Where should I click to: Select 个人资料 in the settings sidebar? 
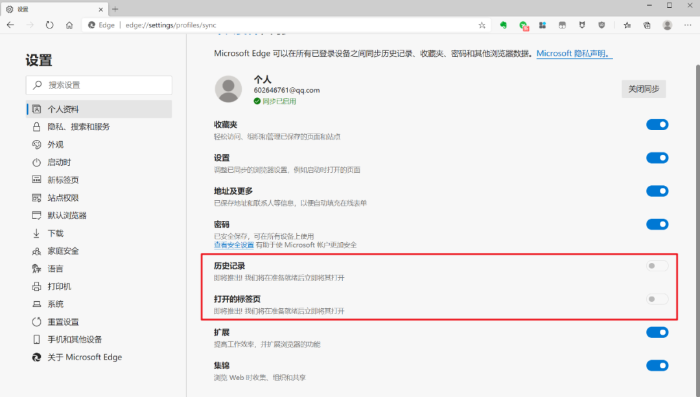99,109
